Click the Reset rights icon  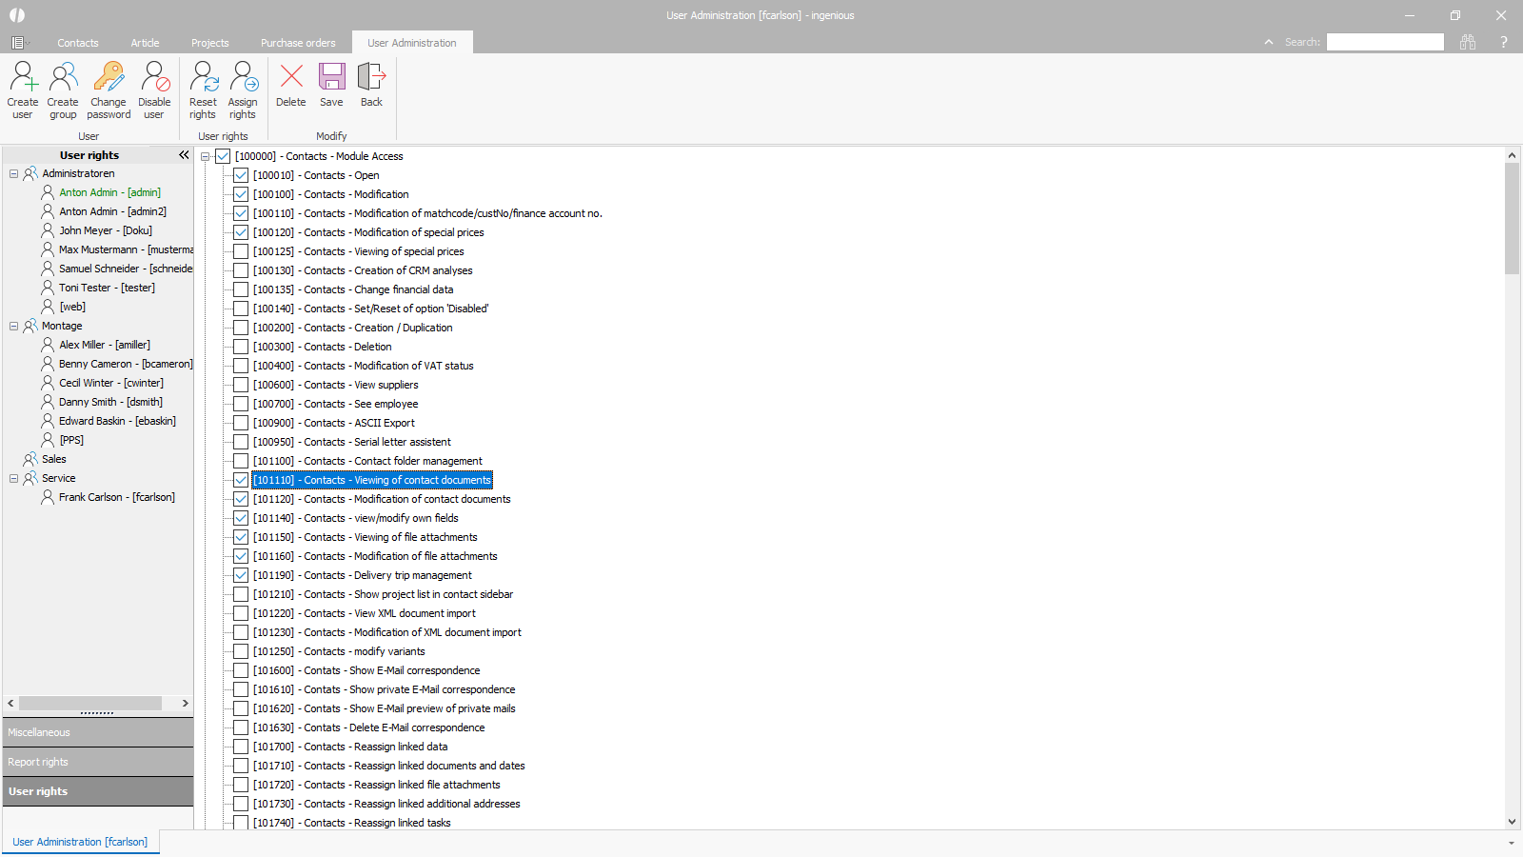203,78
